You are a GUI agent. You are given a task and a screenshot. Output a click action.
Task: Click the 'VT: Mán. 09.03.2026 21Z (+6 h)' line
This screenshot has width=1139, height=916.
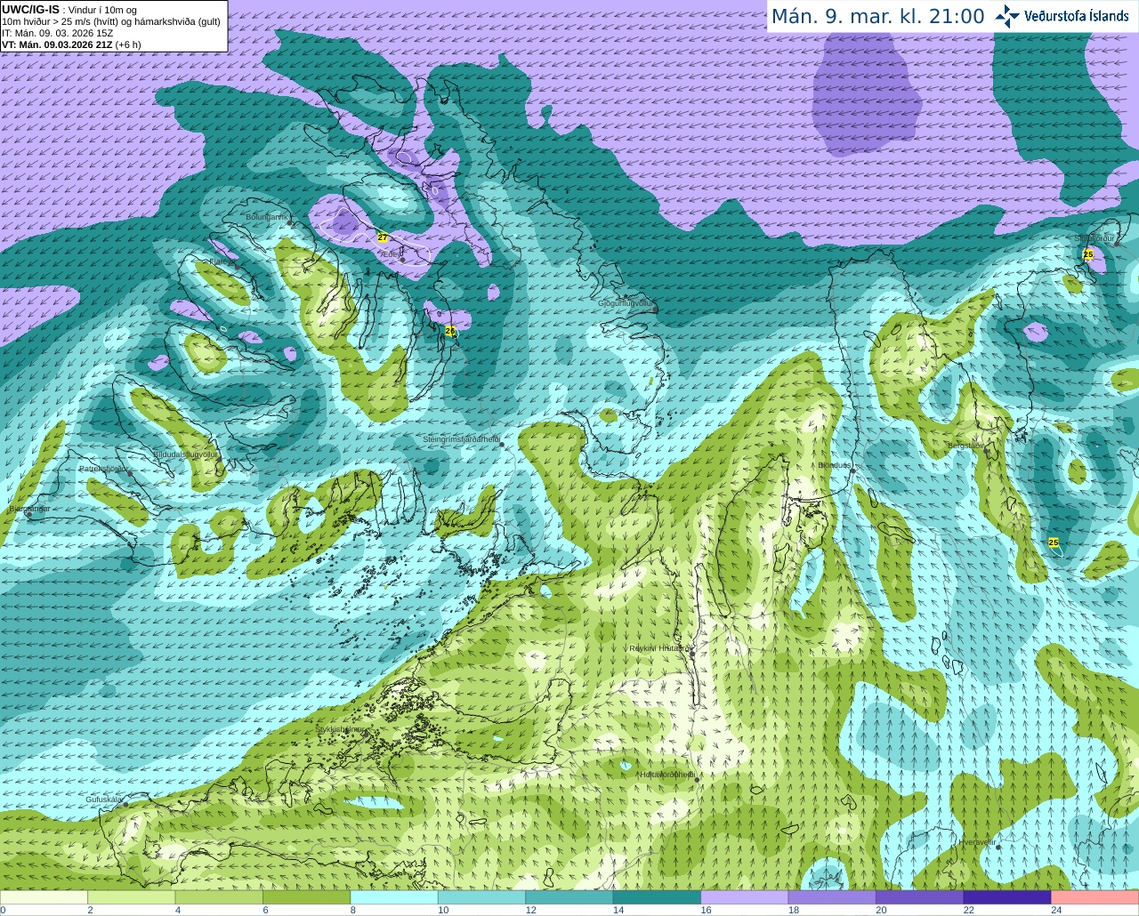click(71, 44)
